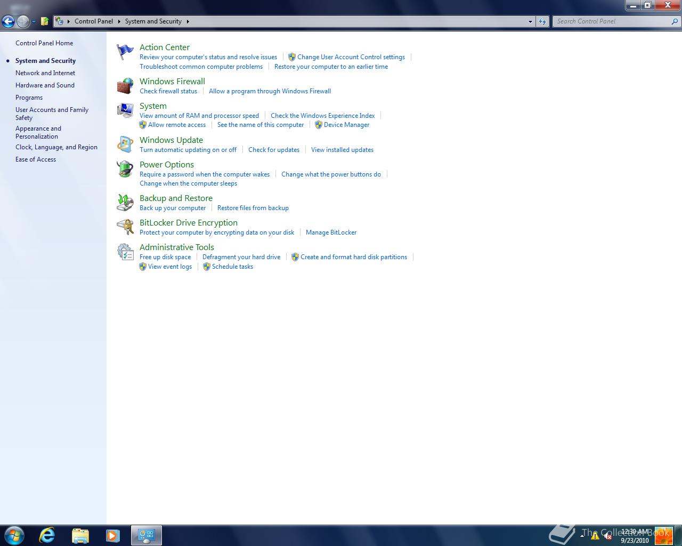Click Schedule tasks link
Screen dimensions: 682x546
click(232, 267)
